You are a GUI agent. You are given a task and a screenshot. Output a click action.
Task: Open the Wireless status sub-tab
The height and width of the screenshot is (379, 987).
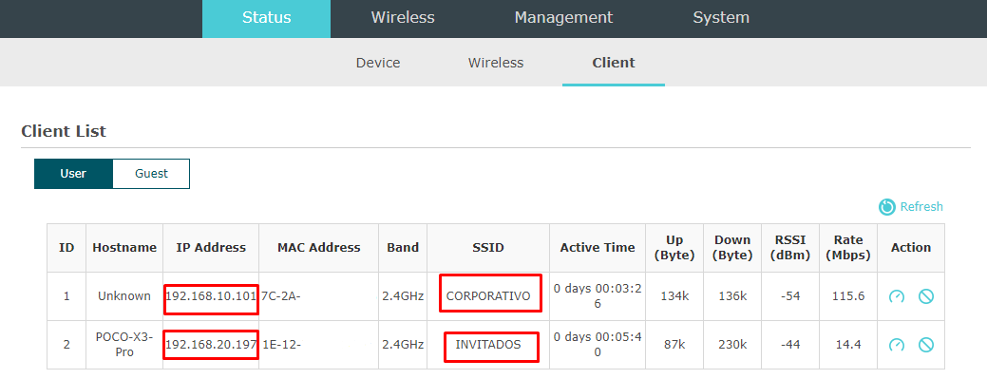(495, 63)
